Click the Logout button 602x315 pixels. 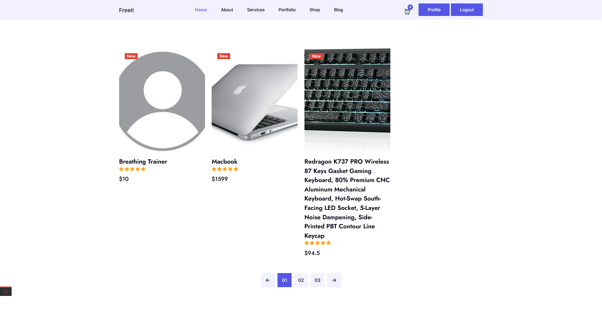click(x=467, y=10)
